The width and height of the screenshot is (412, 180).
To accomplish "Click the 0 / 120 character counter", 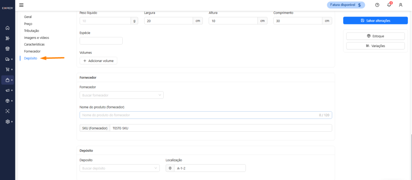I will pos(324,115).
